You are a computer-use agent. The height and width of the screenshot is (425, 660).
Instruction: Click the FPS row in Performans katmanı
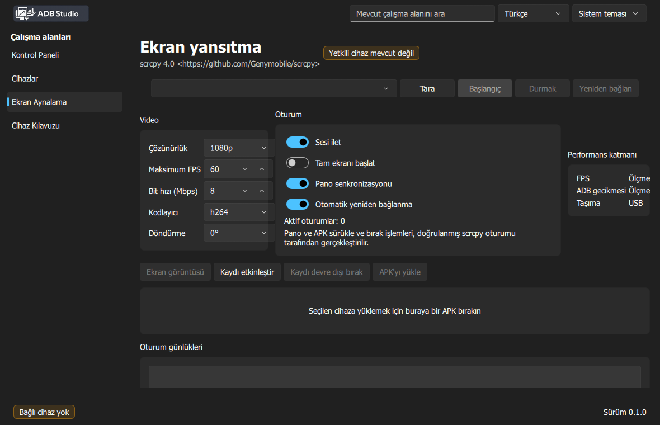[x=613, y=178]
